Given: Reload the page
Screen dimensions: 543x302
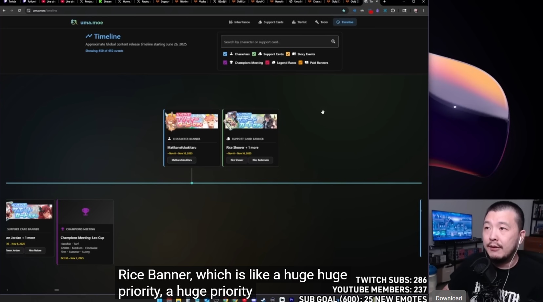Looking at the screenshot, I should point(19,10).
